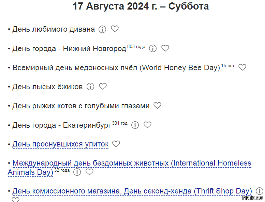Click the 803 года superscript label
The width and height of the screenshot is (265, 202).
[x=136, y=47]
